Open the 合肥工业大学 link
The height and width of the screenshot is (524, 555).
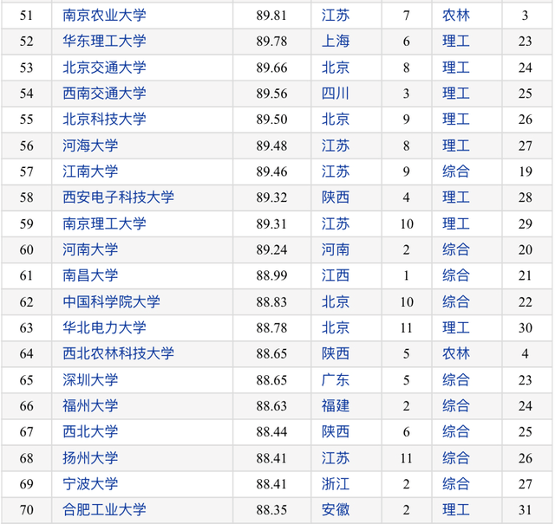tap(104, 510)
